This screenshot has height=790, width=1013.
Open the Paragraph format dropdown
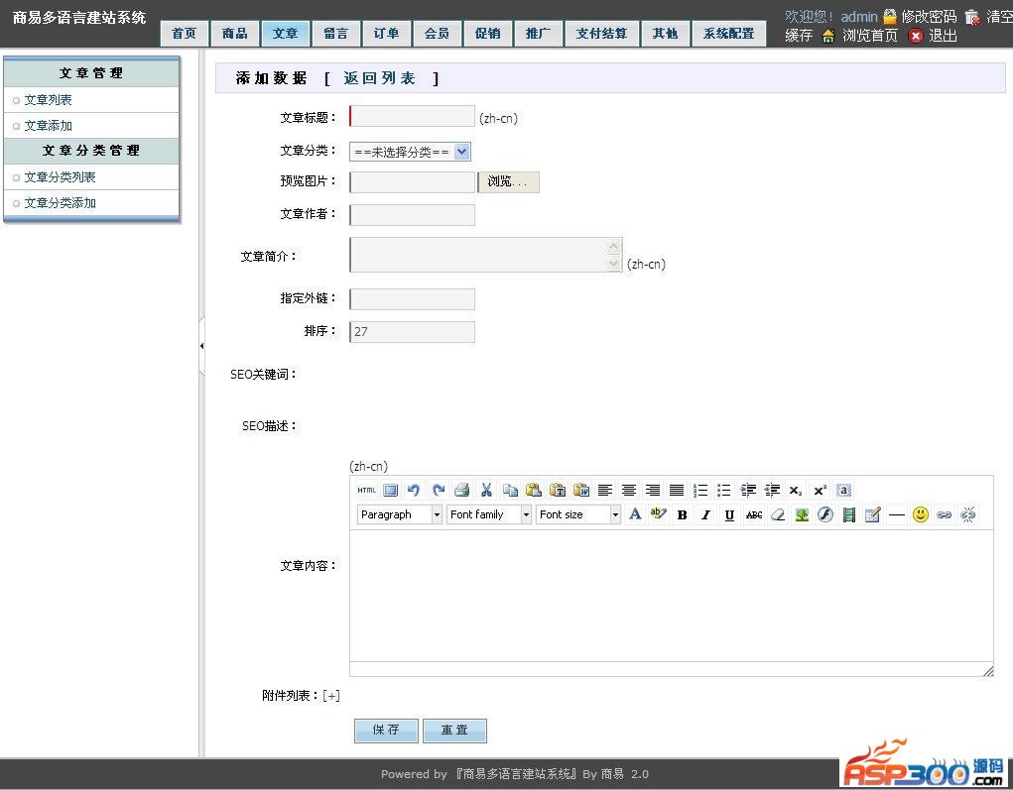click(400, 514)
